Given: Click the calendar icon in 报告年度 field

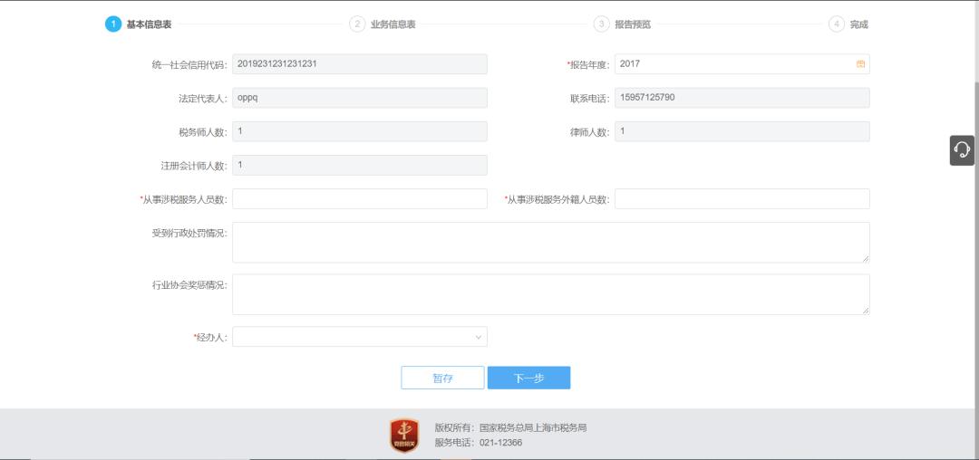Looking at the screenshot, I should (860, 64).
